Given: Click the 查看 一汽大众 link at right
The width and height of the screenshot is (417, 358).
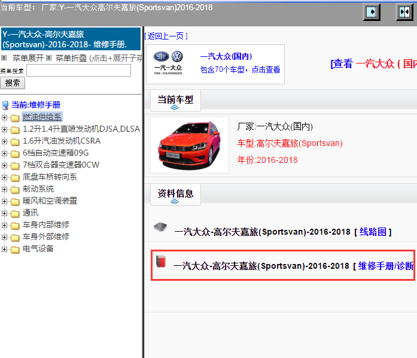Looking at the screenshot, I should tap(373, 64).
